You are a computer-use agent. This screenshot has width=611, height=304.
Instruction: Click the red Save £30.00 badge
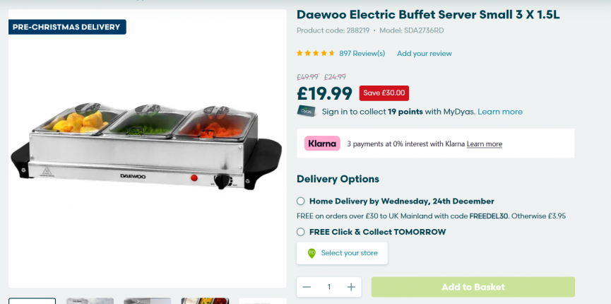coord(384,93)
